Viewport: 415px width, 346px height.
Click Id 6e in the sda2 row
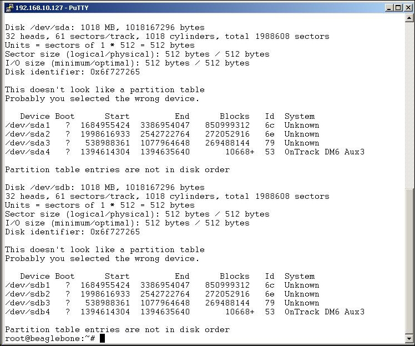click(x=270, y=134)
